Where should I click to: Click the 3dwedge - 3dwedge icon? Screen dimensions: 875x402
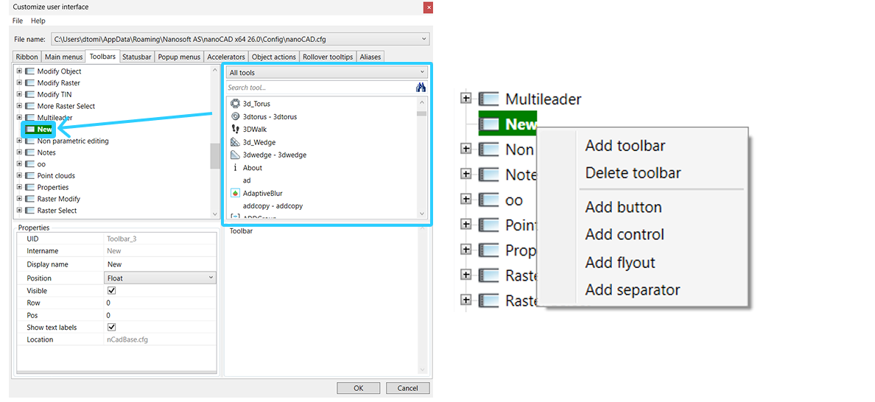(235, 155)
